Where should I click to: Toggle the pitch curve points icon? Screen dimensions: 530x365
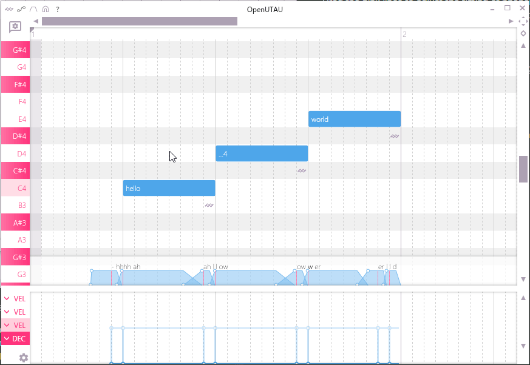(21, 9)
